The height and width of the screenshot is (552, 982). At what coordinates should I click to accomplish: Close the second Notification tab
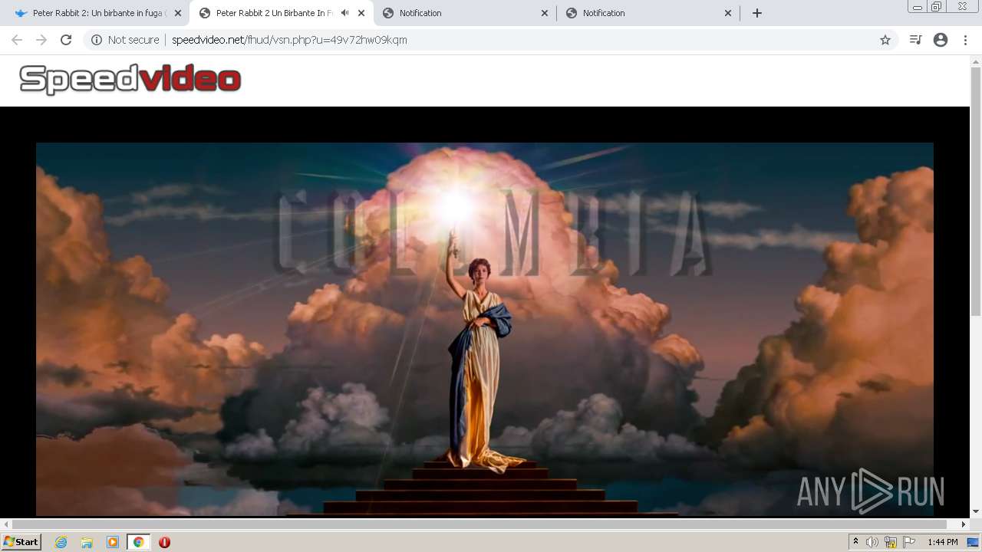click(x=728, y=13)
